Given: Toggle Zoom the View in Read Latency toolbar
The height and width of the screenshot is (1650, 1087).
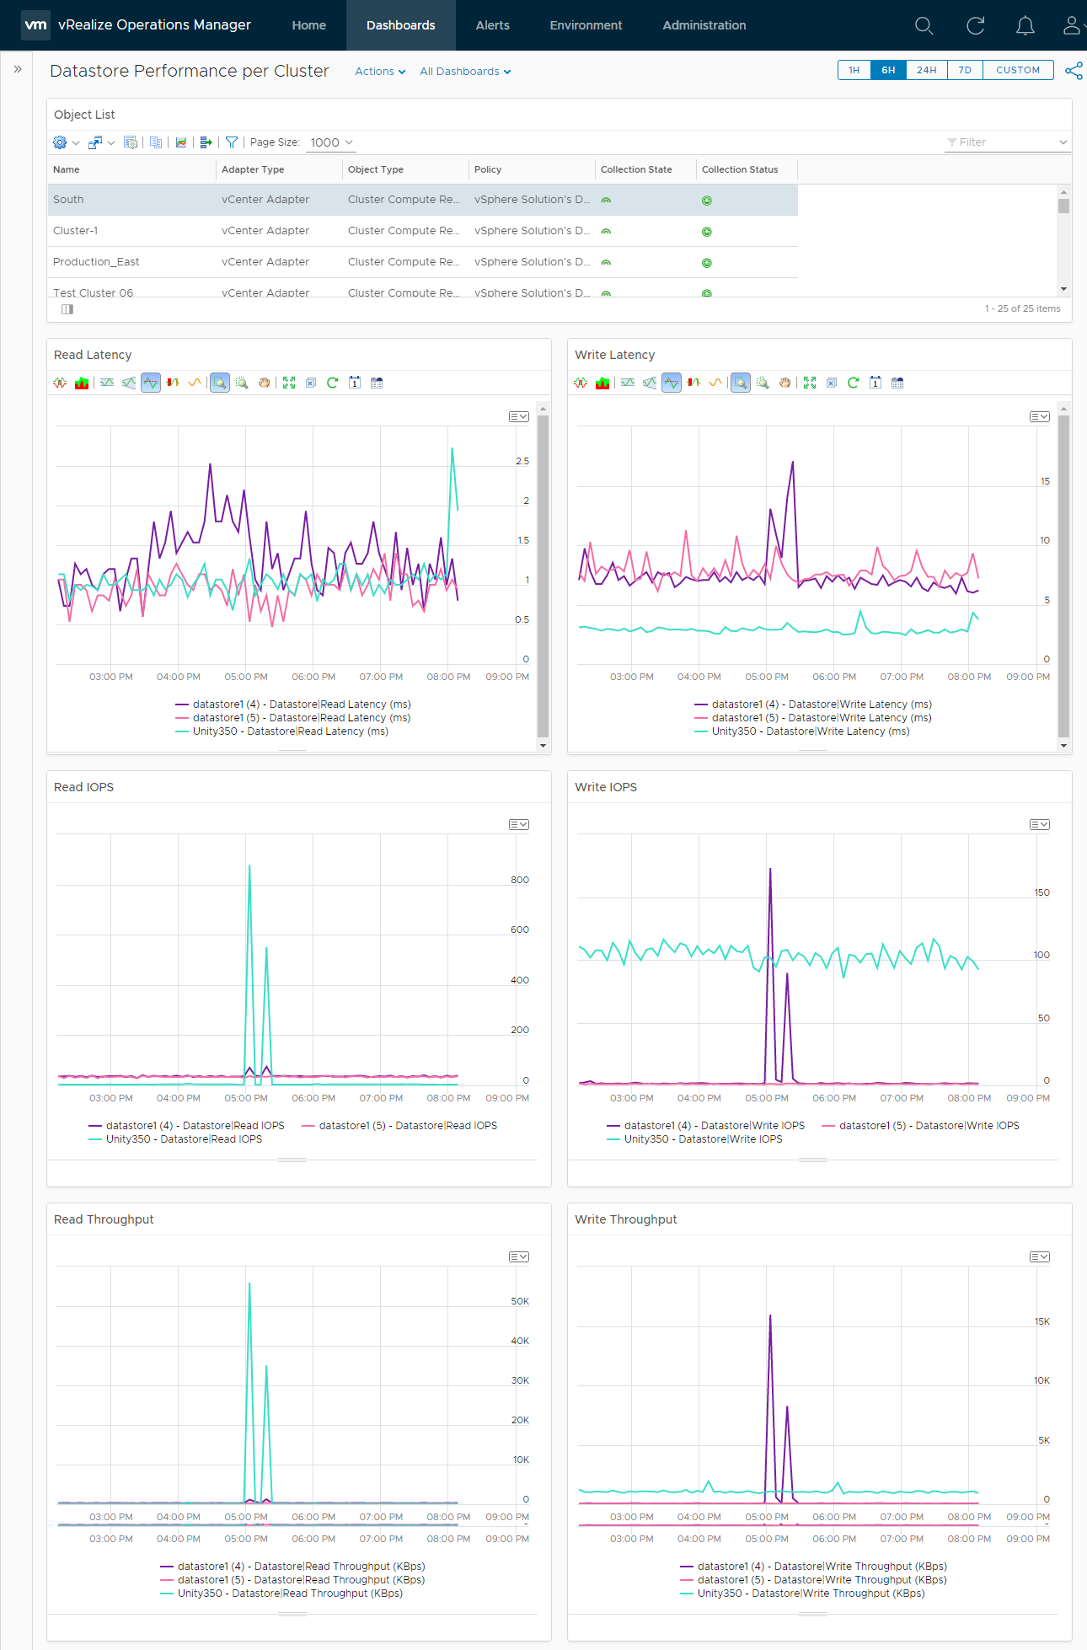Looking at the screenshot, I should pyautogui.click(x=220, y=383).
